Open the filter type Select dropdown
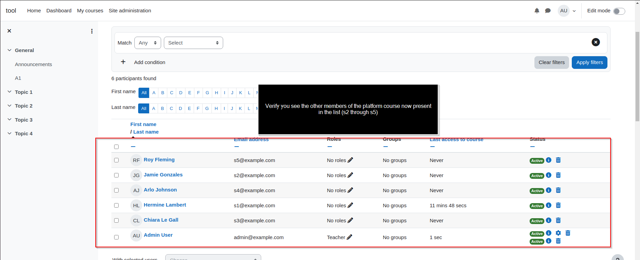This screenshot has width=640, height=260. [193, 43]
